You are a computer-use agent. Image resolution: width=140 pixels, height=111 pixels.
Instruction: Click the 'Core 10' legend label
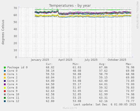(13, 94)
